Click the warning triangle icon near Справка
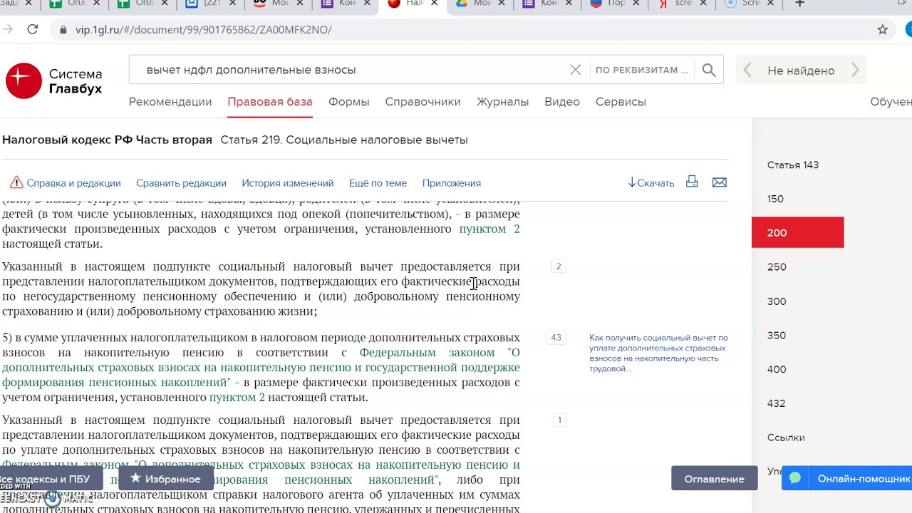Viewport: 912px width, 513px height. [x=16, y=182]
